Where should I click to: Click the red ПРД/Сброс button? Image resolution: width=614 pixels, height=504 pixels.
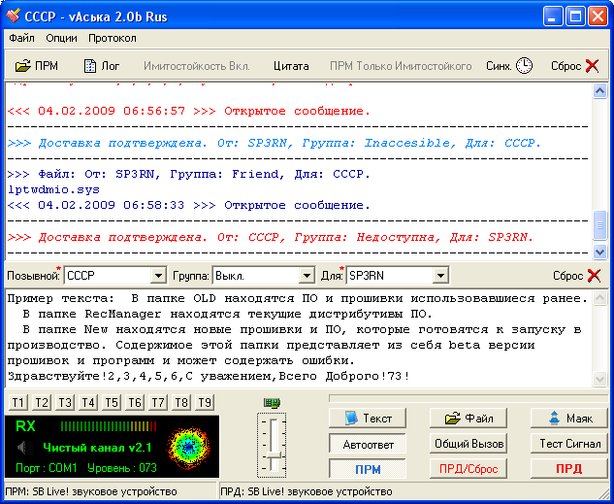click(468, 469)
